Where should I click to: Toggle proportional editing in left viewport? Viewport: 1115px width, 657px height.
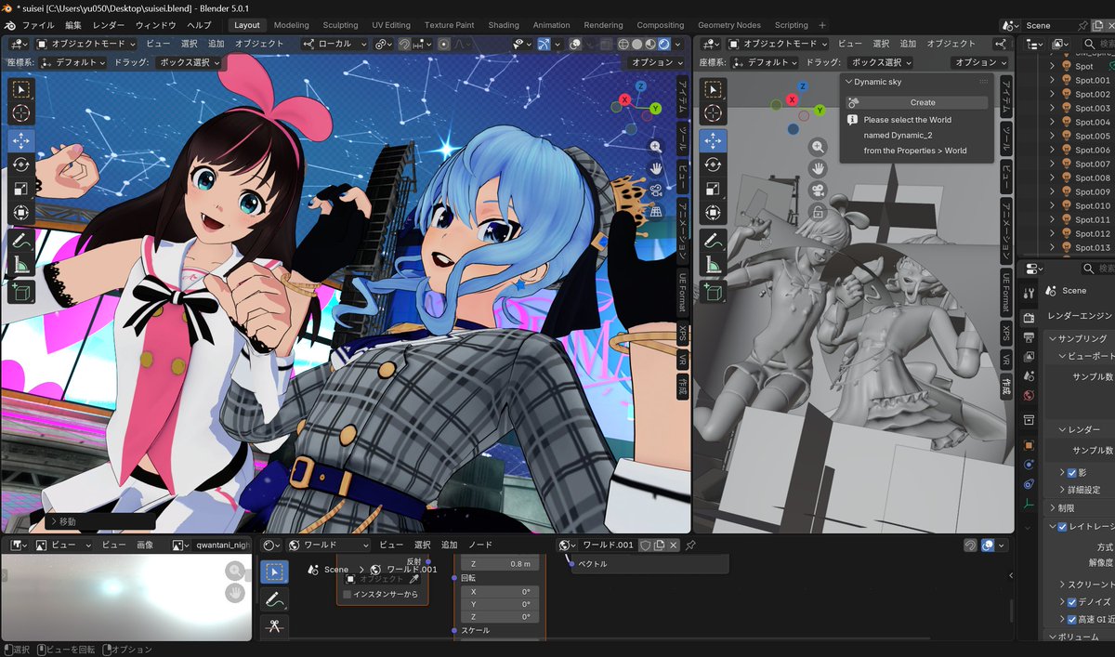point(444,44)
